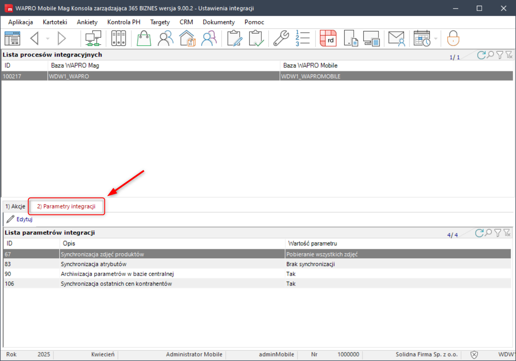Search the integration processes list
516x361 pixels.
pos(490,55)
